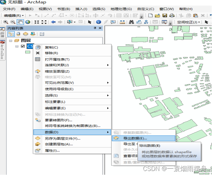Choose 移除(R) in context menu

point(72,53)
